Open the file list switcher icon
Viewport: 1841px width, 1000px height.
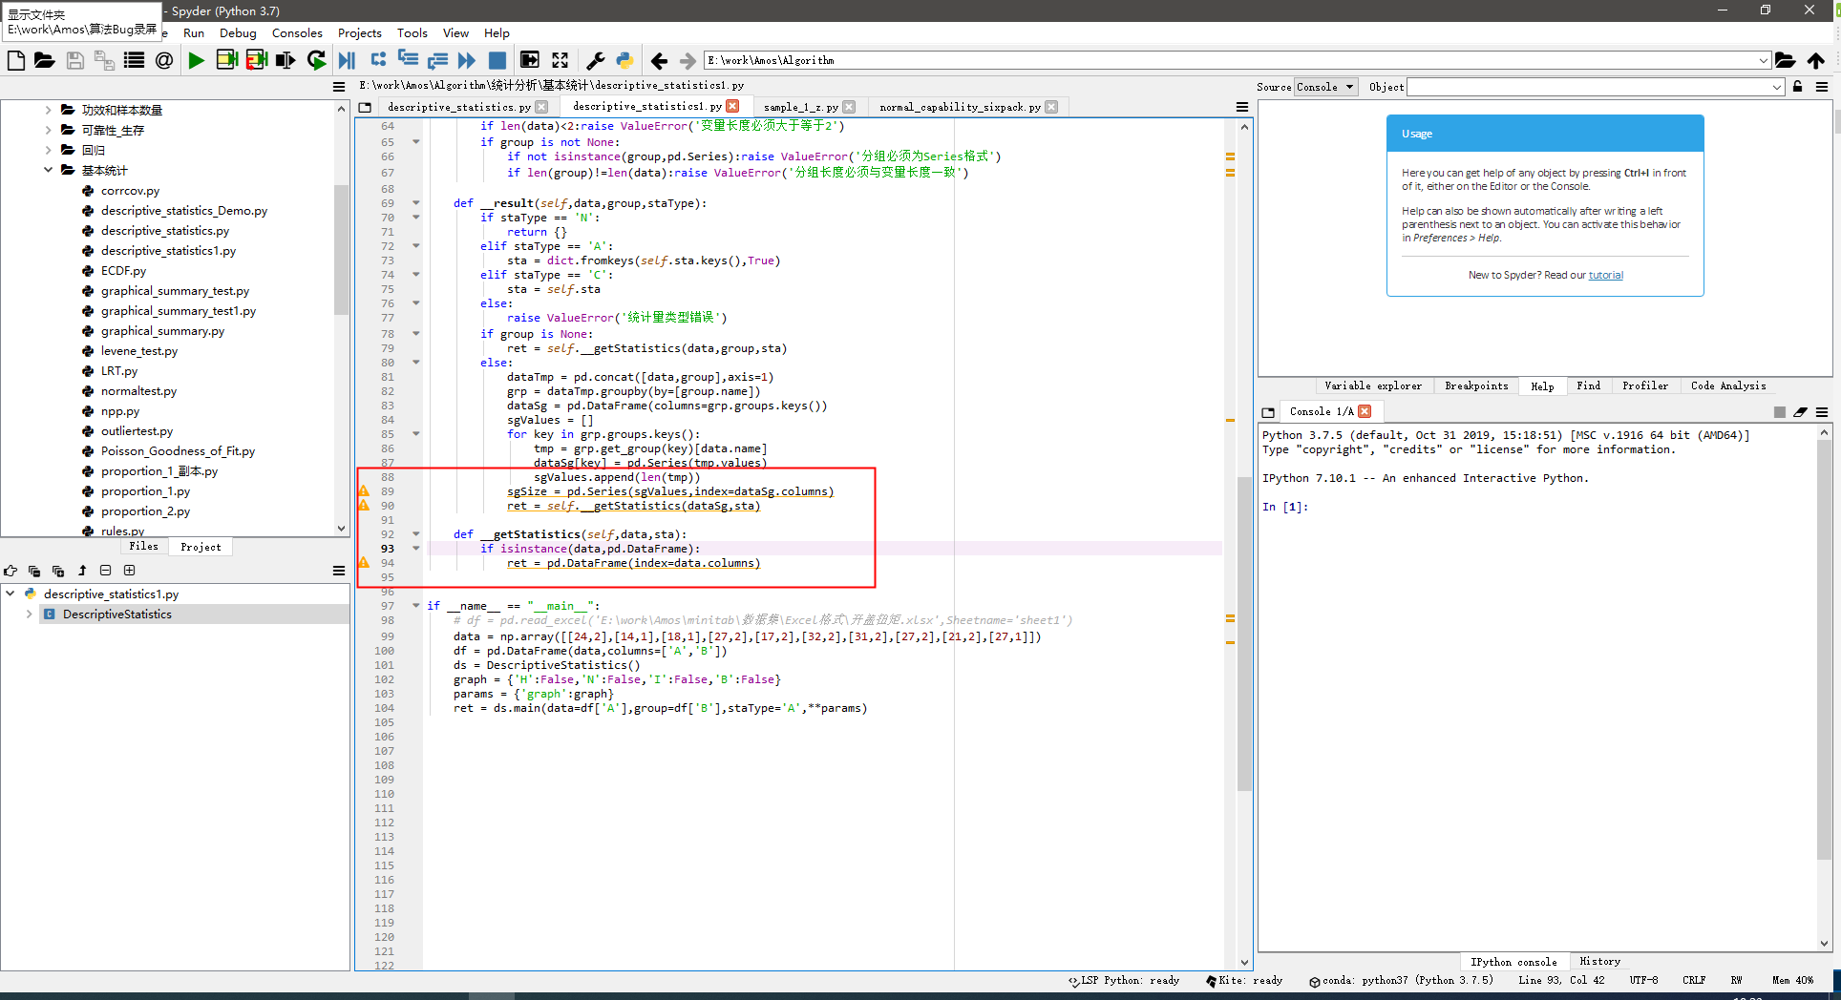click(x=134, y=60)
